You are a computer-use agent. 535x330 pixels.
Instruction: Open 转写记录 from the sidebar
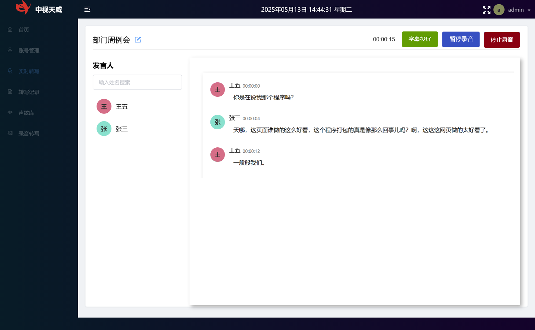[x=39, y=92]
